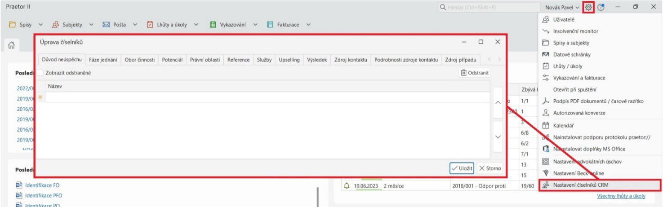Toggle Zobrazit odstraněné checkbox
Image resolution: width=663 pixels, height=207 pixels.
tap(40, 73)
